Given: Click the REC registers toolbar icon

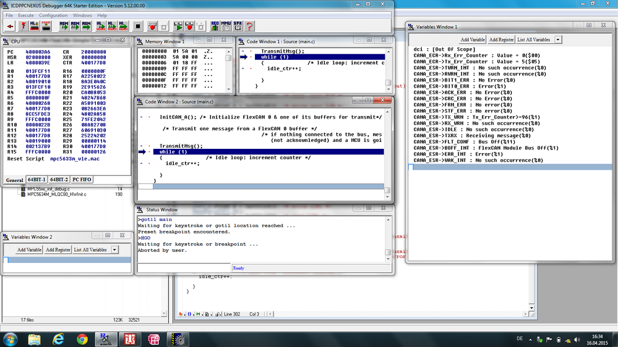Looking at the screenshot, I should [215, 27].
